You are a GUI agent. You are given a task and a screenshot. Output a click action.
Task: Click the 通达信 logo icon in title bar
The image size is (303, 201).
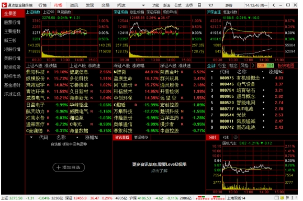point(4,5)
